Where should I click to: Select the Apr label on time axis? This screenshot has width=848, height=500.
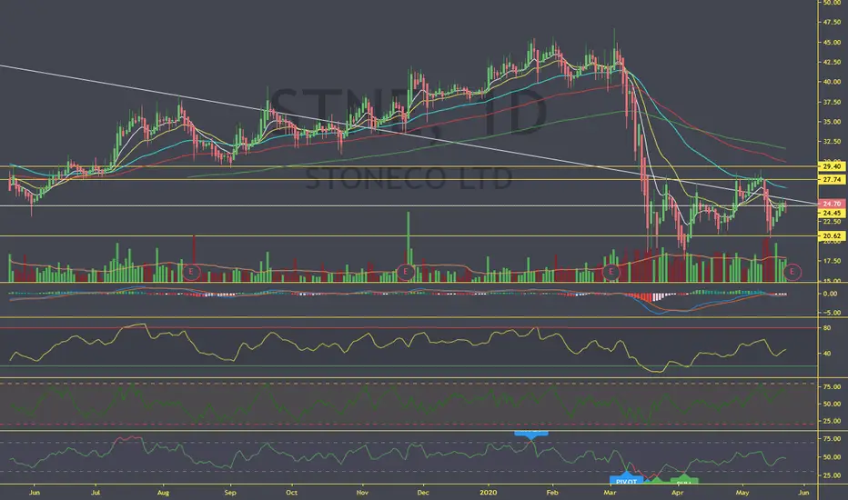pyautogui.click(x=677, y=493)
